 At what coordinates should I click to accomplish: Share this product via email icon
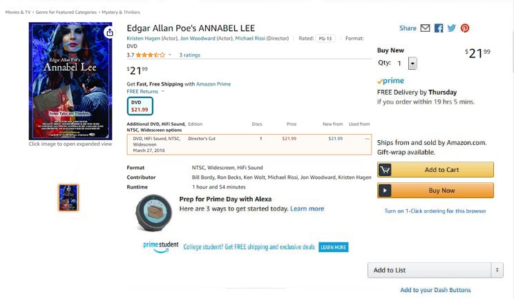[425, 28]
